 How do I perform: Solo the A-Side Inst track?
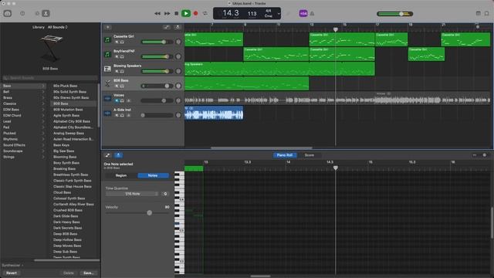coord(122,115)
